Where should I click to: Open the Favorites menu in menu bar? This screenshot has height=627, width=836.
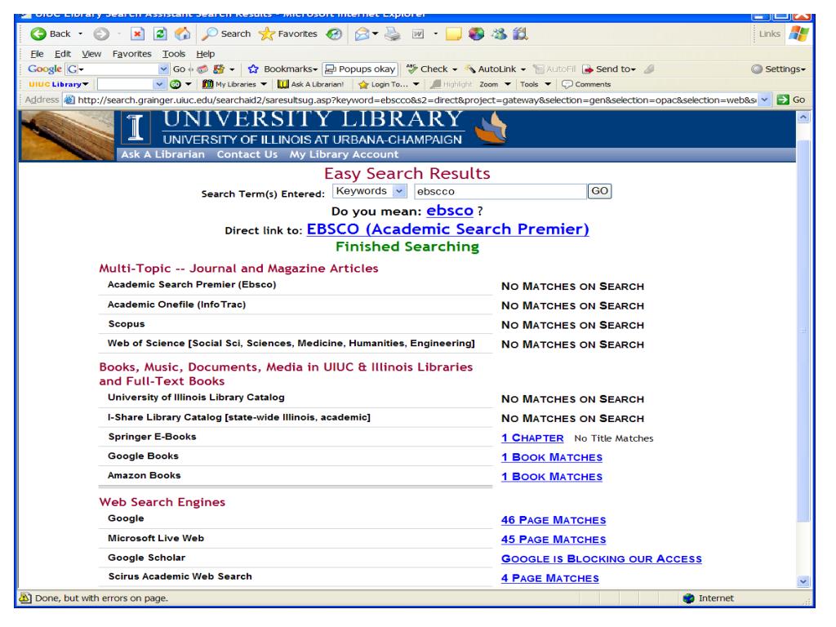[131, 54]
